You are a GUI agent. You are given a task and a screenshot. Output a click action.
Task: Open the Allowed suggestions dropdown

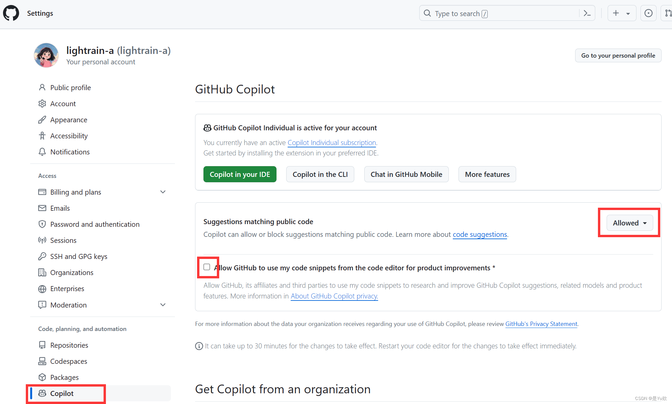point(630,223)
